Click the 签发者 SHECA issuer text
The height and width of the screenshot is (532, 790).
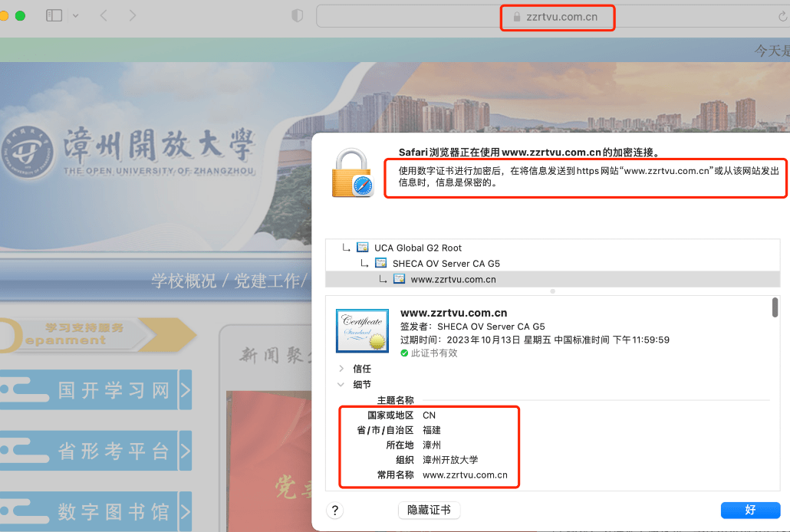pyautogui.click(x=472, y=327)
